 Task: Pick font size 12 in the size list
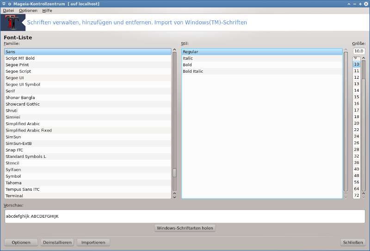357,77
